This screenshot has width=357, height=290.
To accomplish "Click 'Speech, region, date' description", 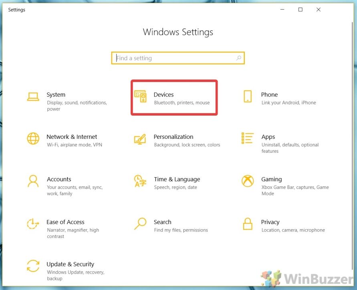I will [175, 187].
